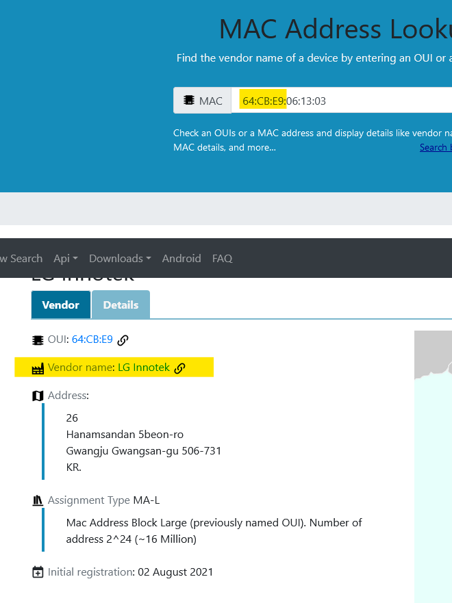The height and width of the screenshot is (603, 452).
Task: Click the map icon beside Address
Action: pos(38,396)
